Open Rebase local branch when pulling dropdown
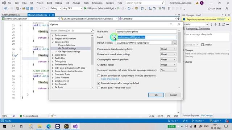 168,54
